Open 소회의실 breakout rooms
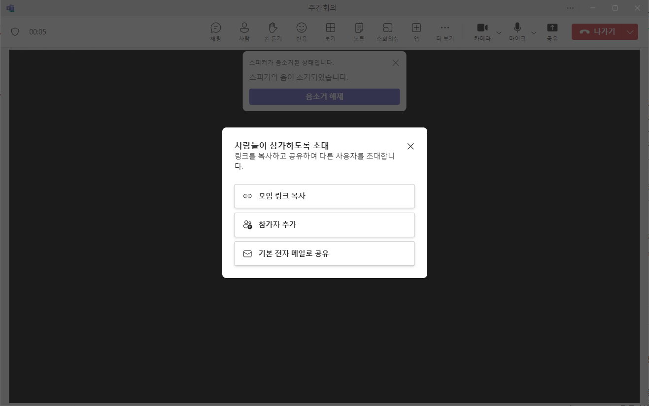649x406 pixels. tap(387, 31)
